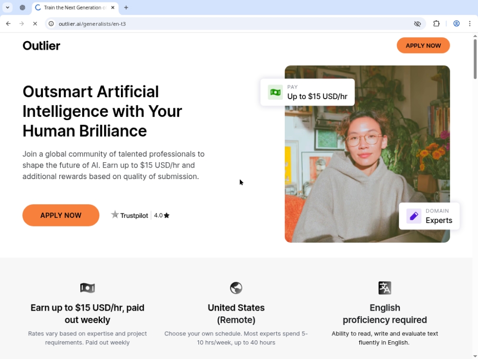Click the globe icon above United States
The width and height of the screenshot is (478, 359).
[236, 288]
